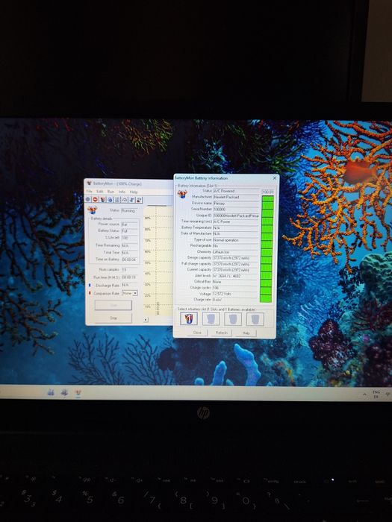Click the Run time (H:M:S) value
Screen dimensions: 392x522
[x=130, y=277]
